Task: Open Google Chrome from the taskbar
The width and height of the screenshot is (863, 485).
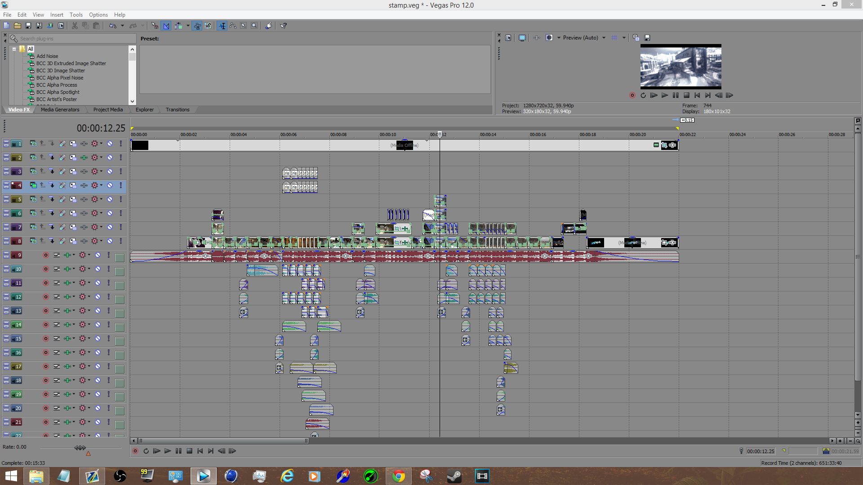Action: [398, 476]
